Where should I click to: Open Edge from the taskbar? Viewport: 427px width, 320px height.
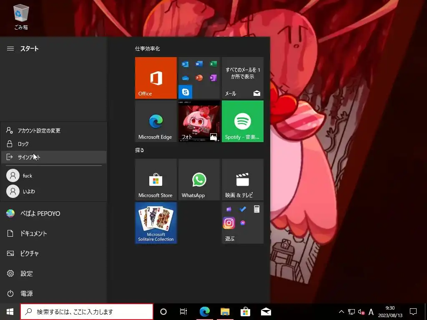coord(204,312)
